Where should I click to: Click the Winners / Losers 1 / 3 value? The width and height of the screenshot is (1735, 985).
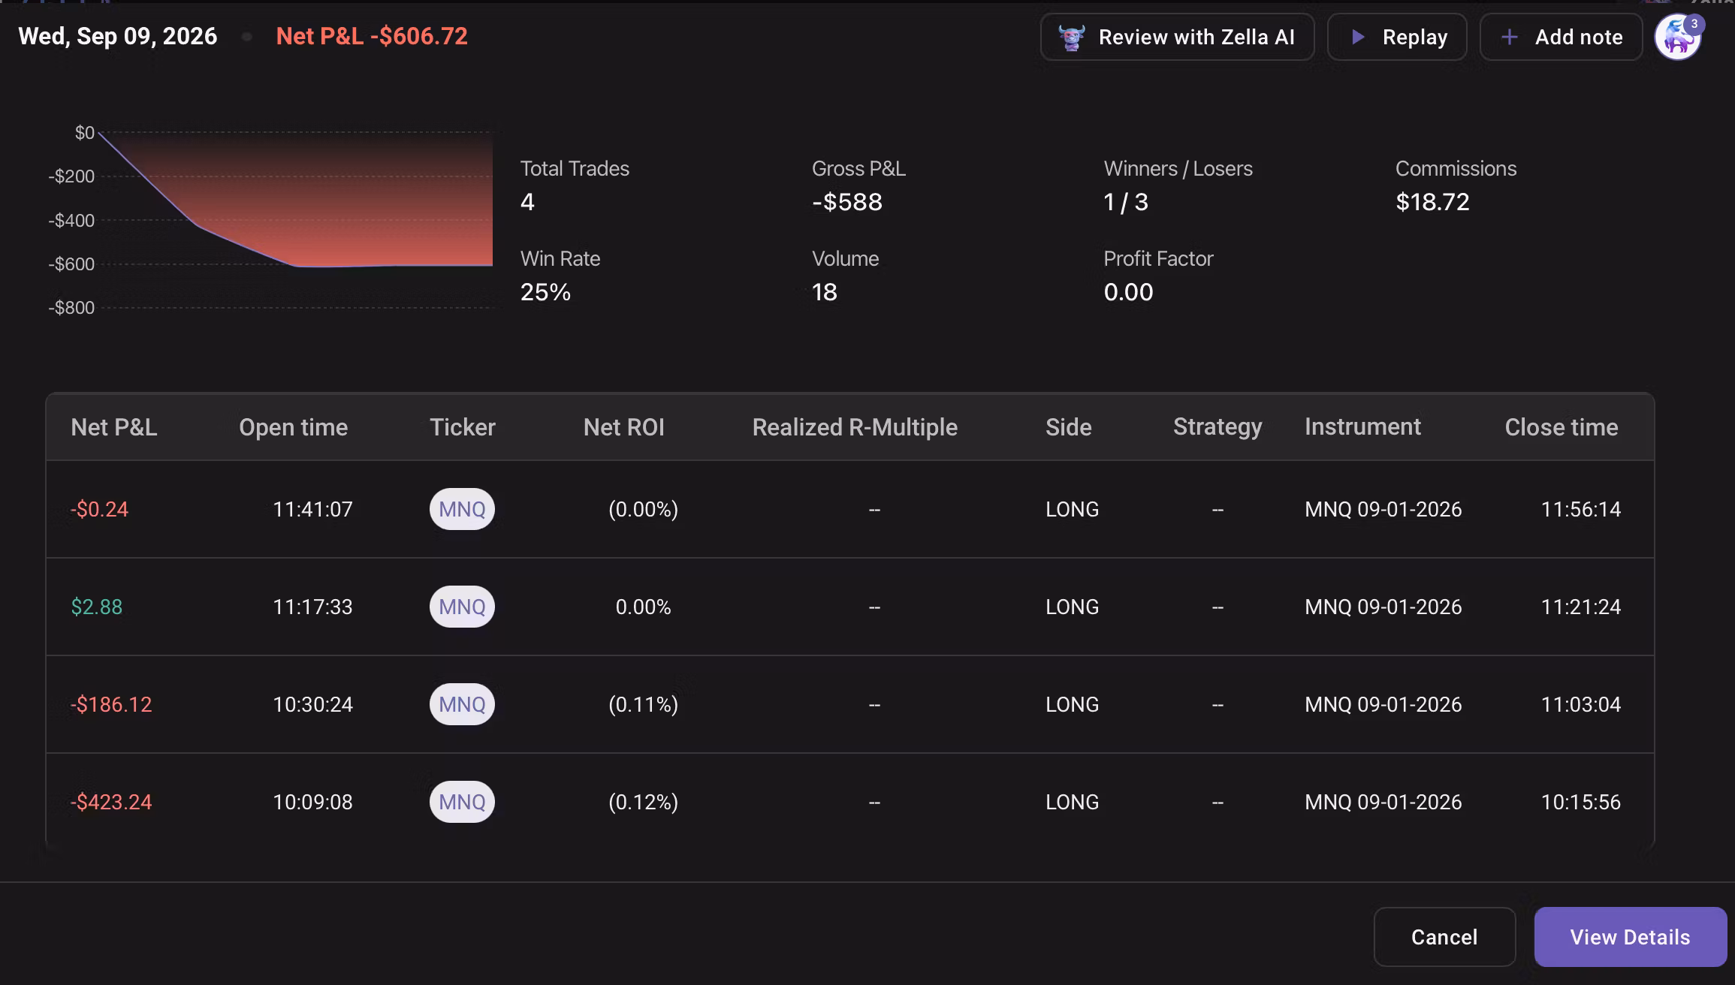[x=1126, y=202]
